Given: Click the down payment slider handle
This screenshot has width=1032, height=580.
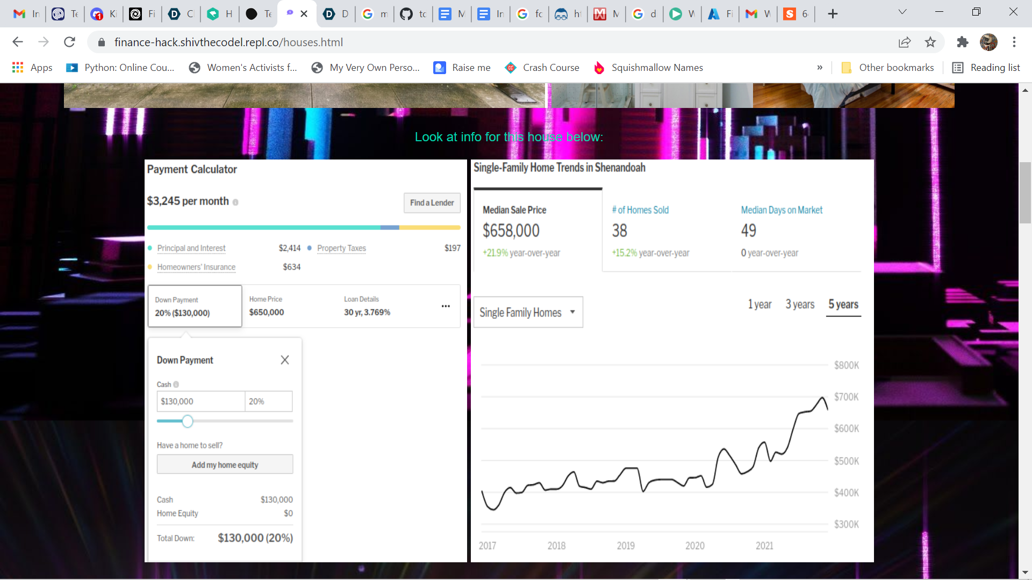Looking at the screenshot, I should (187, 421).
